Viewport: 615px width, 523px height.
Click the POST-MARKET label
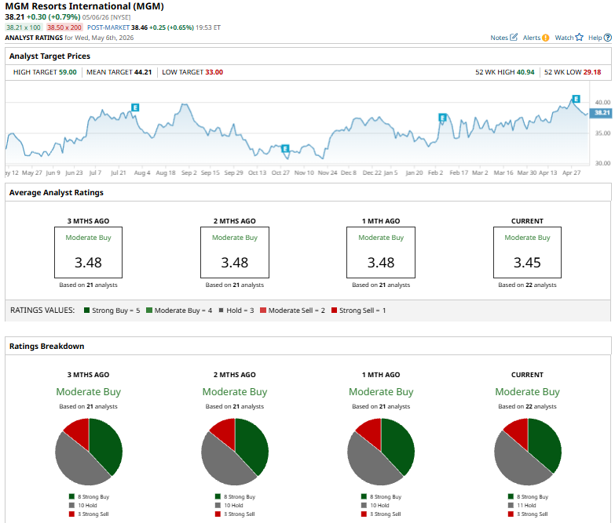click(108, 27)
